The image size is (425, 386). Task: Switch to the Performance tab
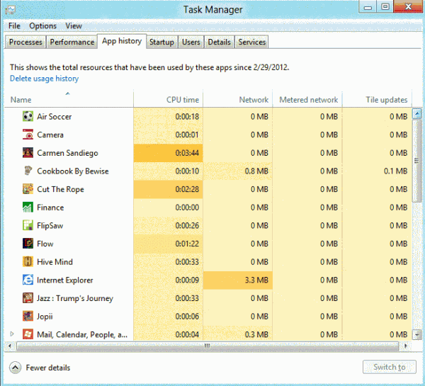[72, 42]
